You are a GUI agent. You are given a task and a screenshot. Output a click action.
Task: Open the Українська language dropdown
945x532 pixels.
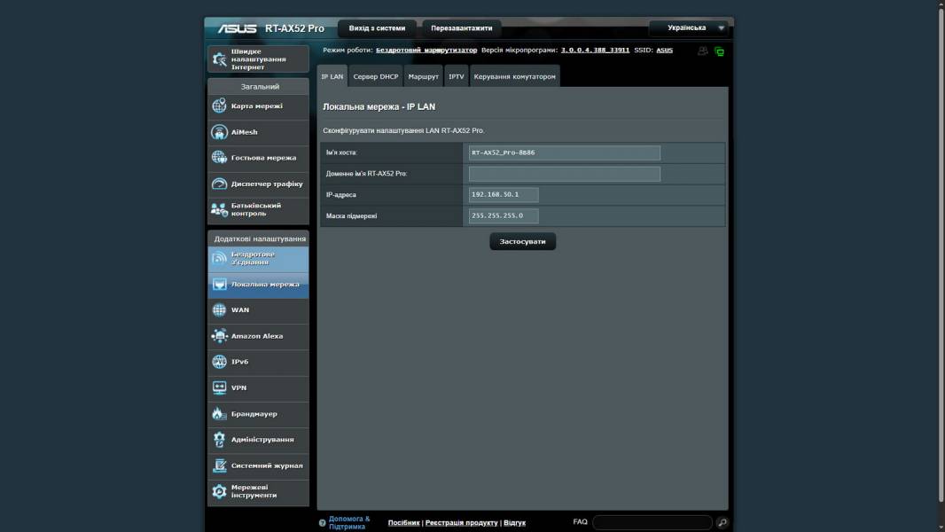click(x=688, y=28)
